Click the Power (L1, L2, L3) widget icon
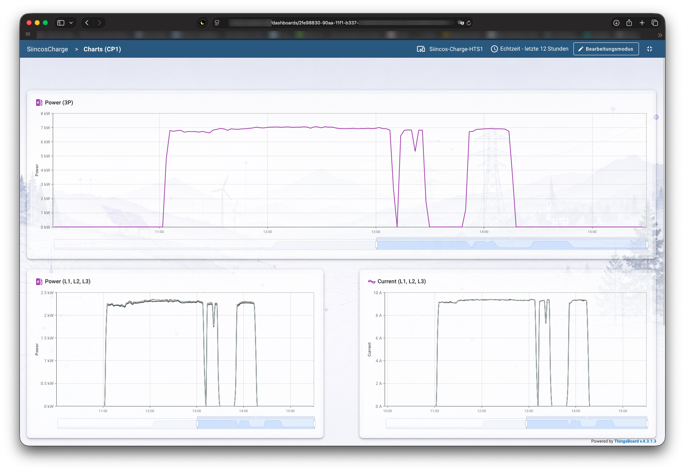Image resolution: width=685 pixels, height=472 pixels. [x=39, y=282]
